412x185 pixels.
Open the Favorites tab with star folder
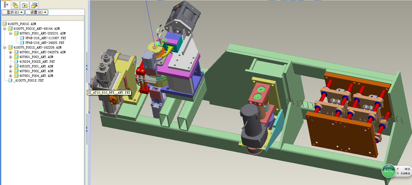[25, 5]
